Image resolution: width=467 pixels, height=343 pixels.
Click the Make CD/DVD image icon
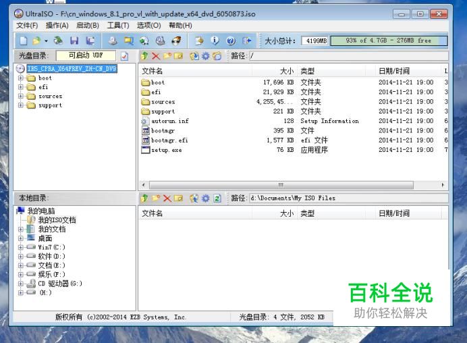[113, 41]
